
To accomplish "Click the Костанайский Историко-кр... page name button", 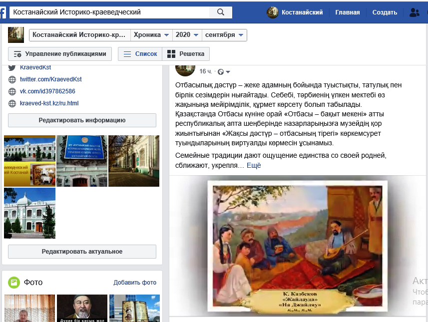I will (x=79, y=35).
